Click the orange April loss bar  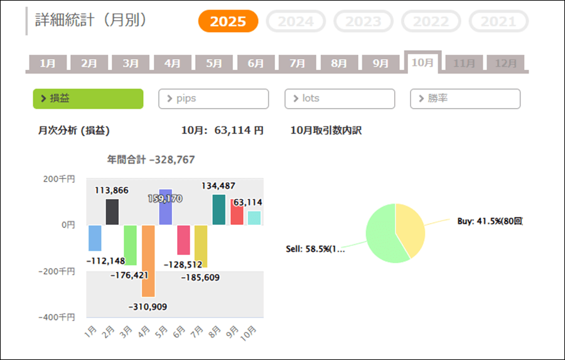pos(148,261)
